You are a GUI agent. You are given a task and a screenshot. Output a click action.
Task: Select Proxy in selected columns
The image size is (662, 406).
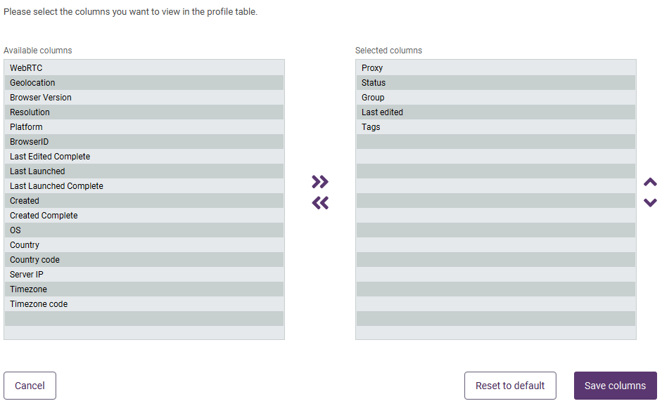click(496, 68)
